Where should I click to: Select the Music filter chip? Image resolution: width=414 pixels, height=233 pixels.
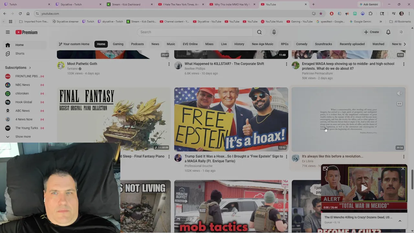[171, 44]
